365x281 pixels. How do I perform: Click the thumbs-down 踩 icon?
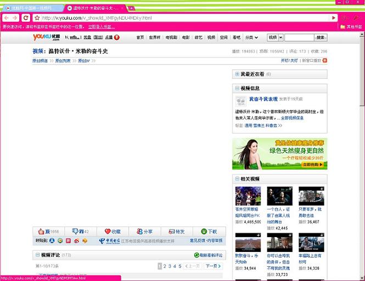(75, 232)
